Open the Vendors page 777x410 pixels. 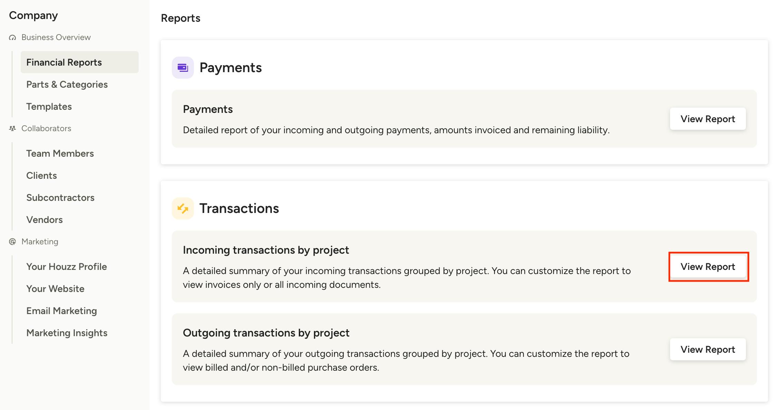coord(45,219)
